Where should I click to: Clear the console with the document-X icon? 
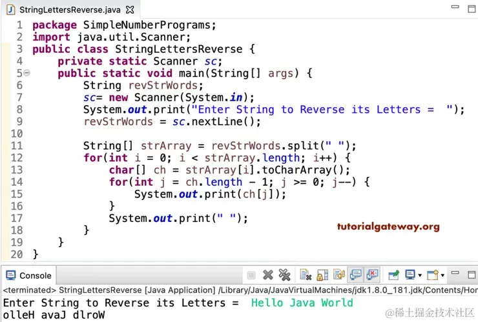[306, 275]
